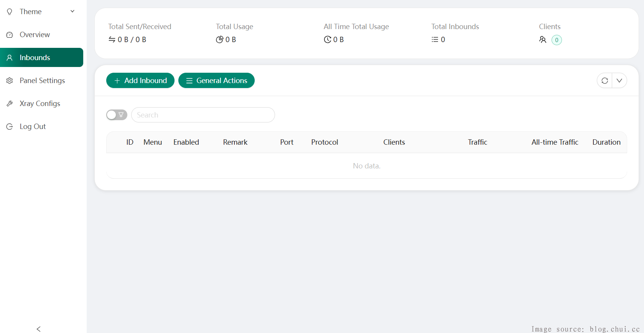Open the Overview menu item
Screen dimensions: 644x333
click(35, 35)
